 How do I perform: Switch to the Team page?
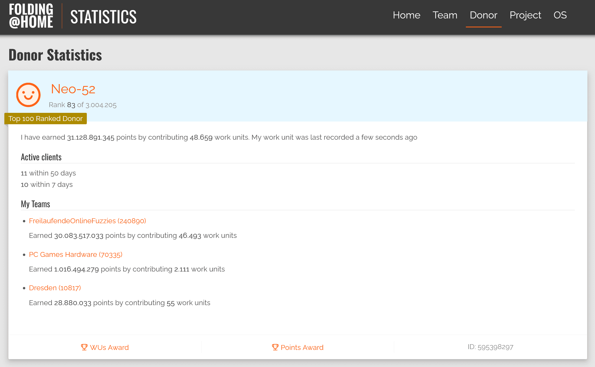tap(445, 15)
